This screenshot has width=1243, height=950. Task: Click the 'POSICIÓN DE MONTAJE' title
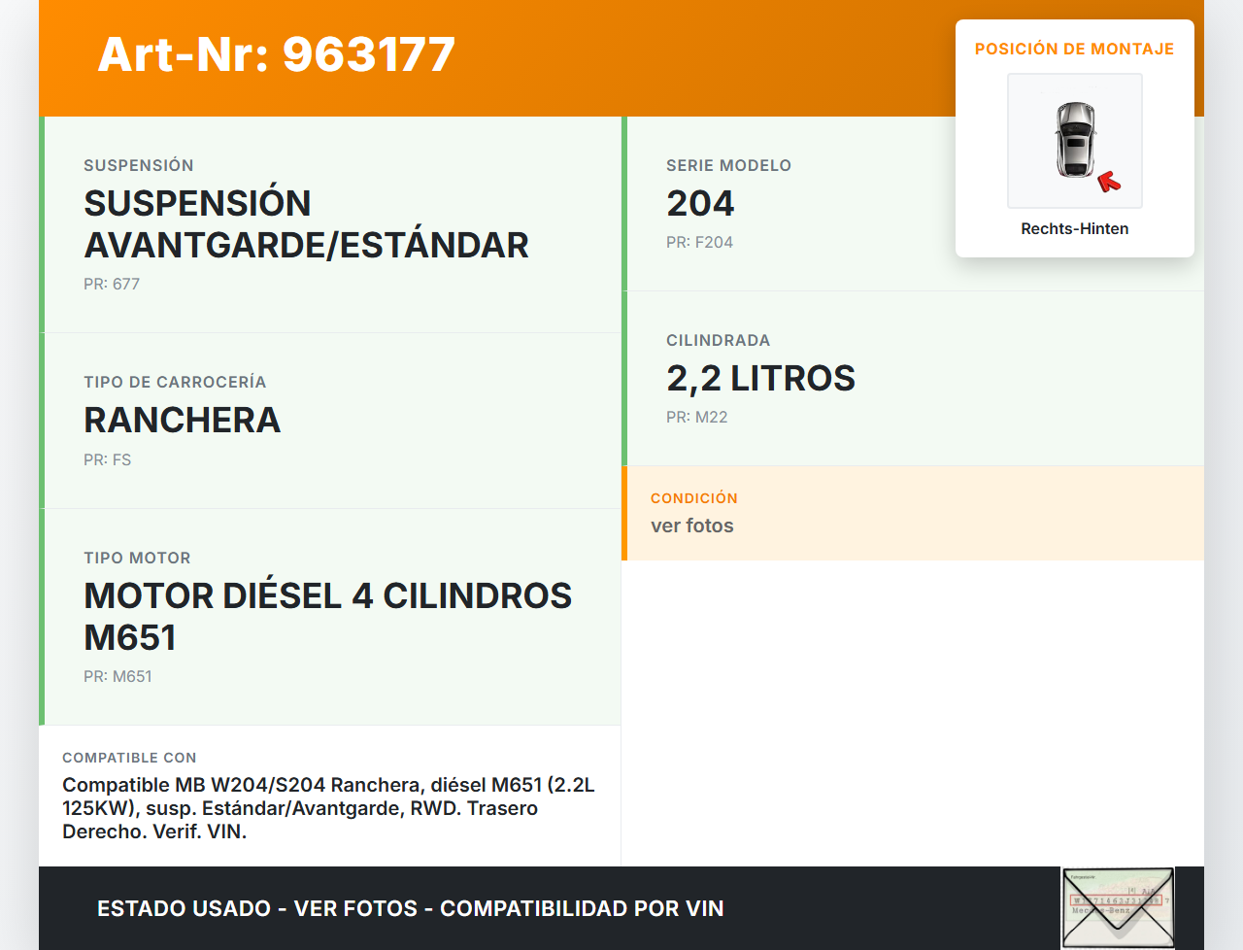click(1074, 49)
